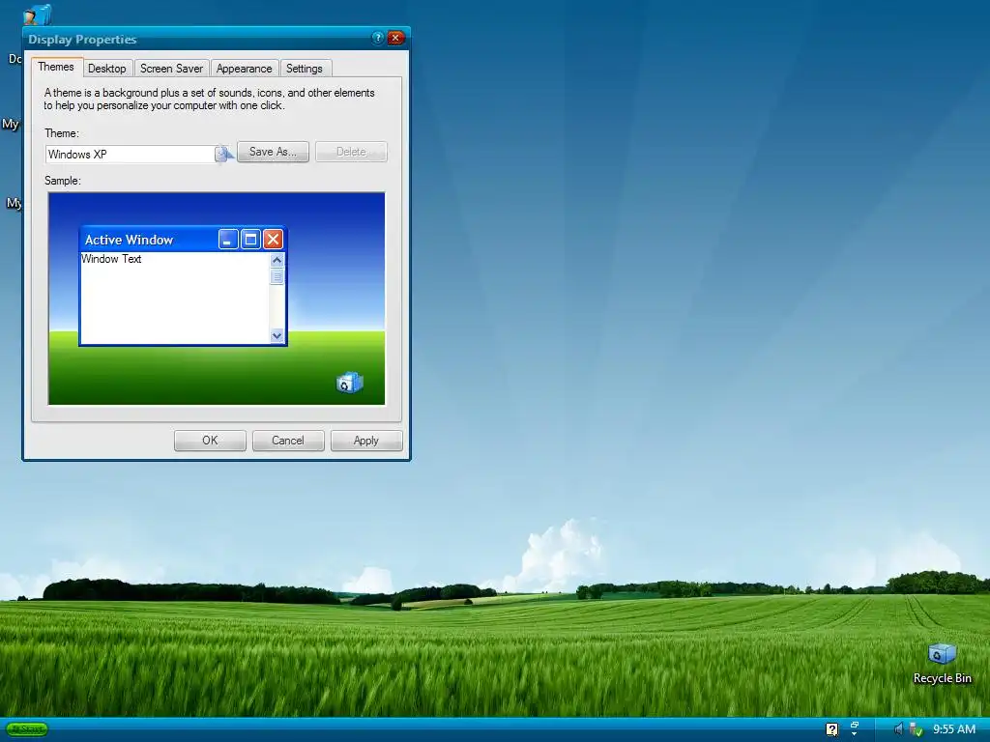
Task: Click the sample window red close button
Action: tap(273, 240)
